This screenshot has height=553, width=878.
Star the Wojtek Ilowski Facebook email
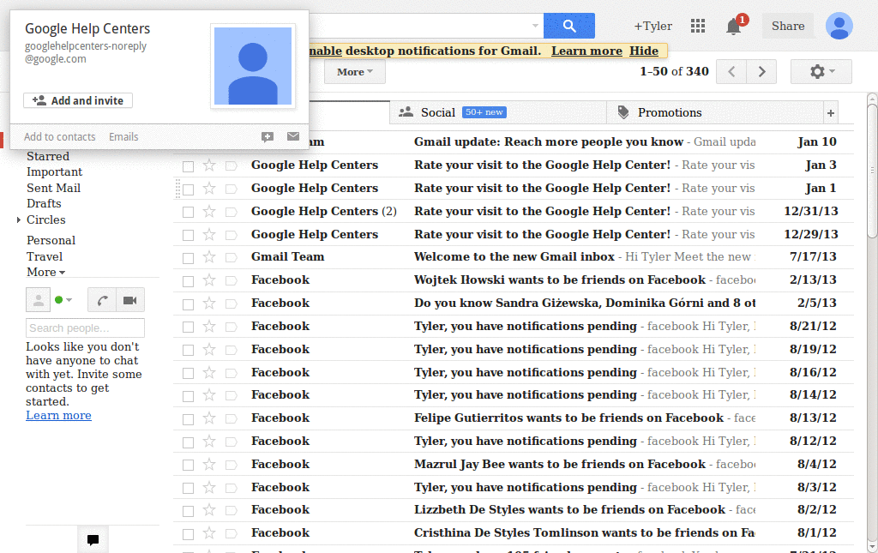[209, 280]
